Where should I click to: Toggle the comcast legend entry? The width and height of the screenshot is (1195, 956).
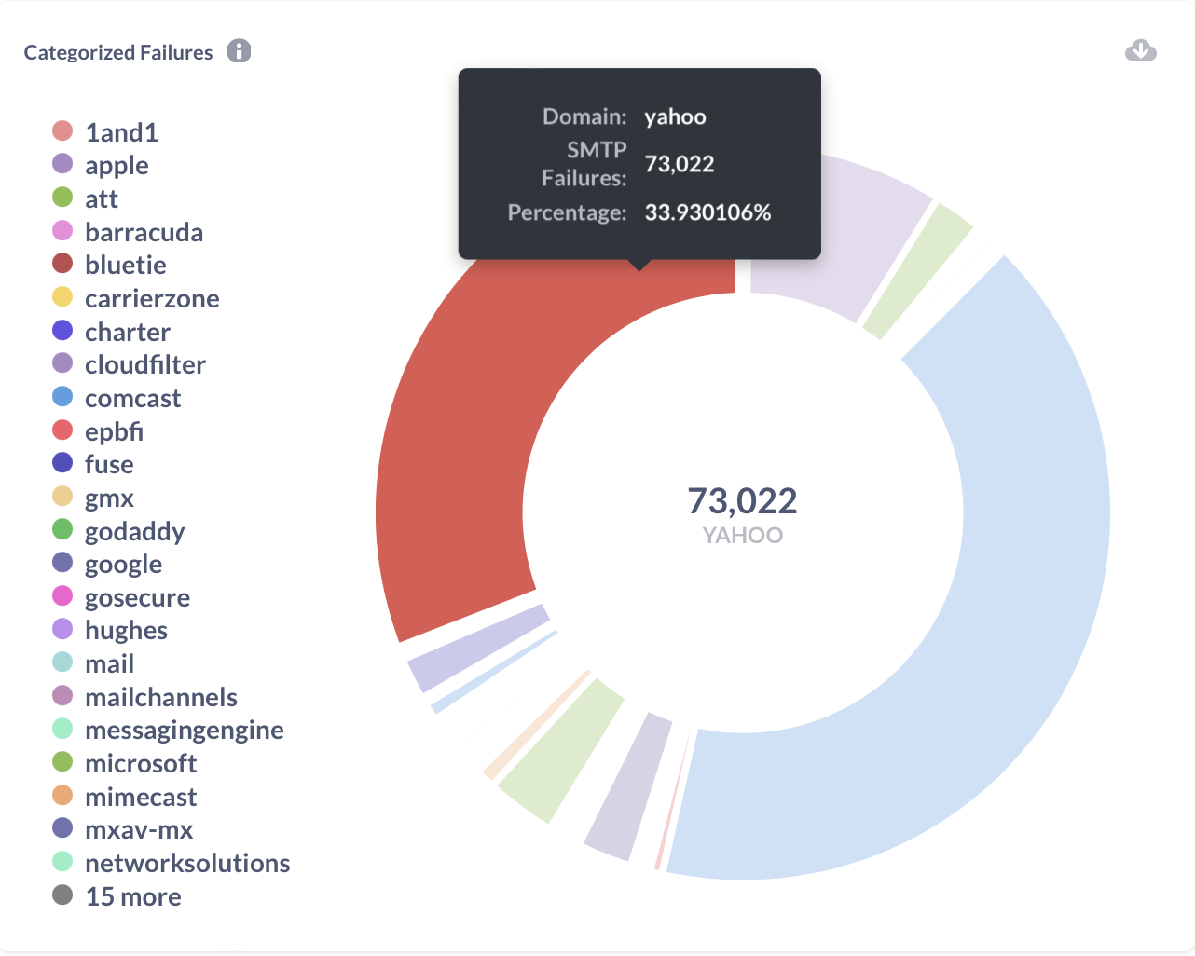tap(117, 398)
